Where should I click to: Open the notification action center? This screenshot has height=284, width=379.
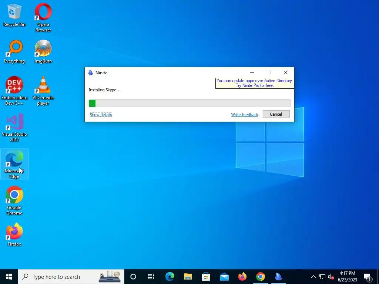[368, 277]
